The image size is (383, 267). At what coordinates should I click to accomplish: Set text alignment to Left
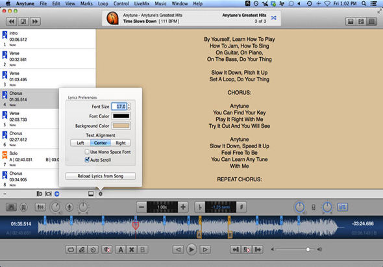tap(80, 143)
